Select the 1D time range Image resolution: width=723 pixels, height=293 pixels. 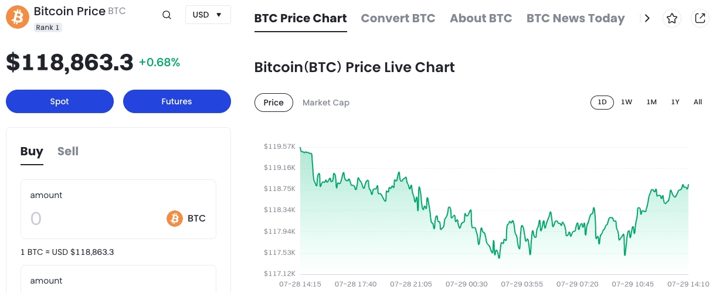pyautogui.click(x=602, y=102)
